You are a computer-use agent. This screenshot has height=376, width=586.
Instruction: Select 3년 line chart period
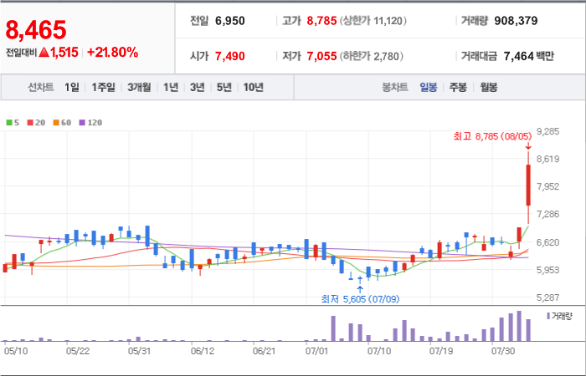point(197,88)
